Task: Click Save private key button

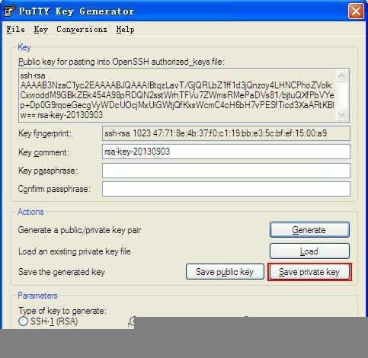Action: pos(309,272)
